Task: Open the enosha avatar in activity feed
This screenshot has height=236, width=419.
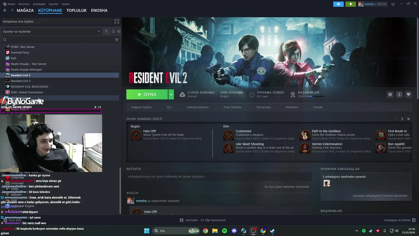Action: 130,201
